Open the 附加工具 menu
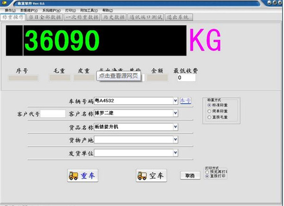The width and height of the screenshot is (284, 206). coord(89,10)
